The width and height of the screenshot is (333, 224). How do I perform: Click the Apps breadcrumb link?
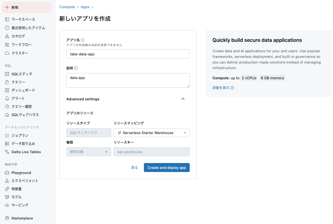(x=85, y=7)
